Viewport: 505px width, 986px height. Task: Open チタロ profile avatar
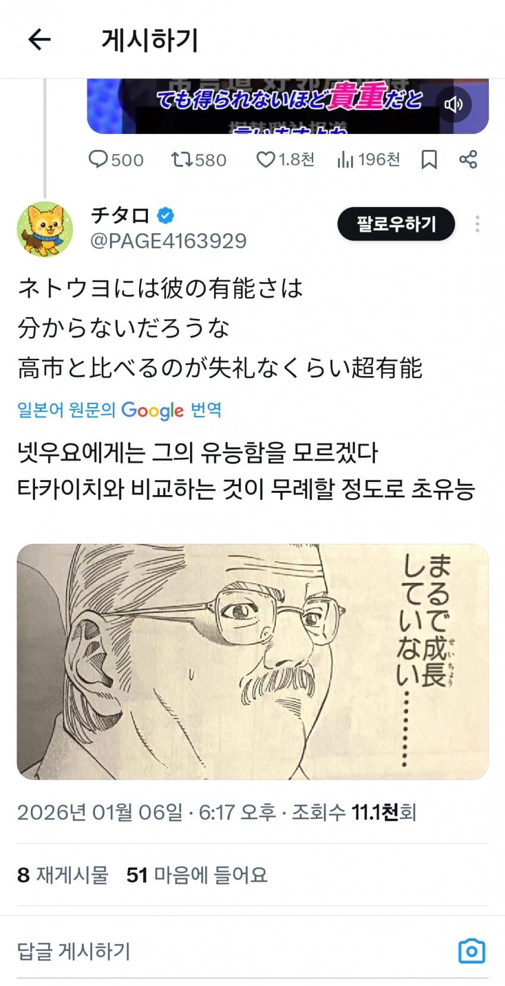[45, 229]
